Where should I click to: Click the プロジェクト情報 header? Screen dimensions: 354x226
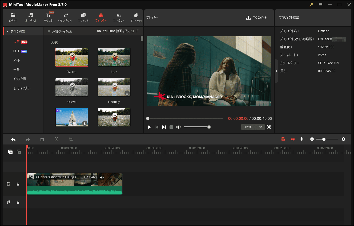[x=289, y=18]
